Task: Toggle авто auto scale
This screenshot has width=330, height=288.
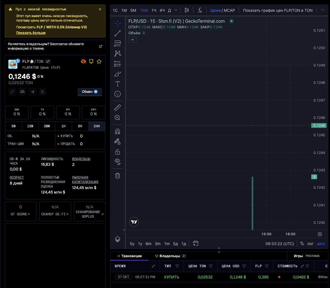Action: click(321, 243)
